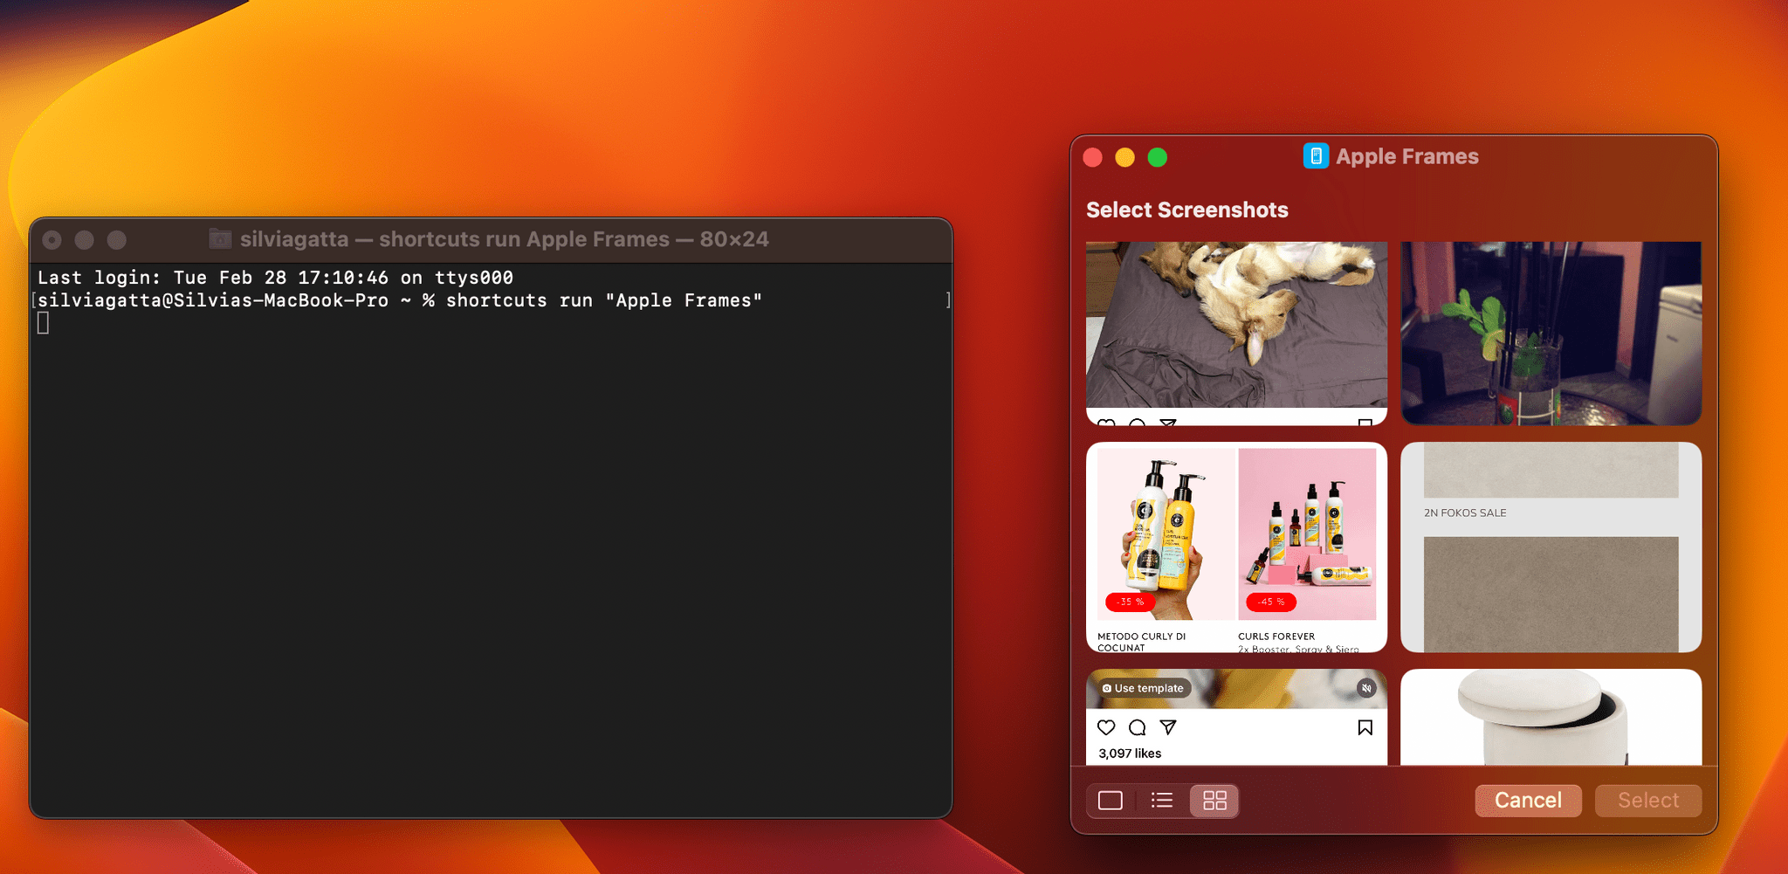Click the Apple Frames app icon in the title bar

1315,155
